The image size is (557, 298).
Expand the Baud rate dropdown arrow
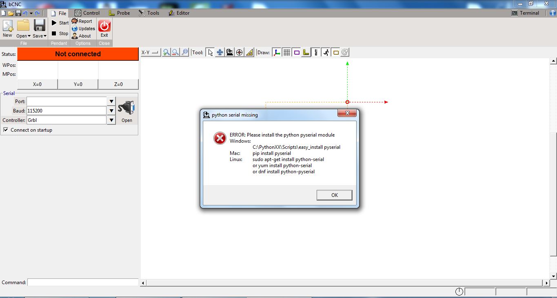(111, 110)
